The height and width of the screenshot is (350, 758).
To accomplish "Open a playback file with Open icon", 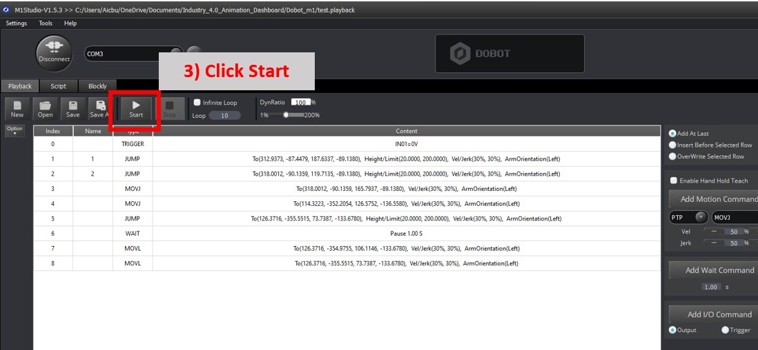I will point(45,109).
